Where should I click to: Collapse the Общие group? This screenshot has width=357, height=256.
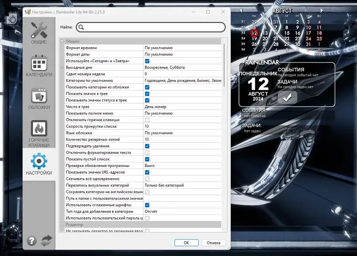pos(62,41)
